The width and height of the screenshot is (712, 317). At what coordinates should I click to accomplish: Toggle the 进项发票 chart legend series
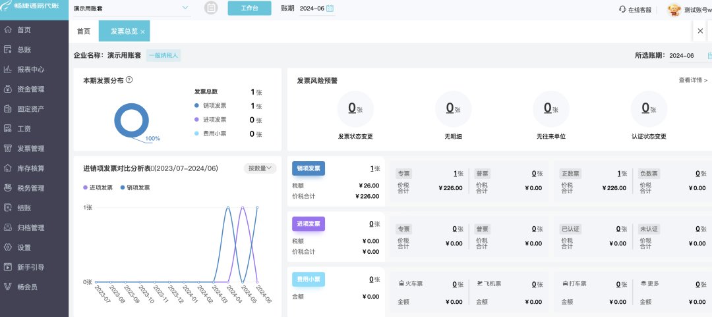(98, 187)
